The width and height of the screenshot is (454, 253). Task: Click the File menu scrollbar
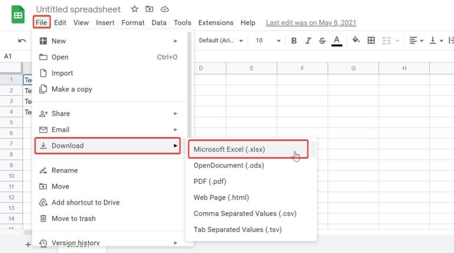click(189, 84)
